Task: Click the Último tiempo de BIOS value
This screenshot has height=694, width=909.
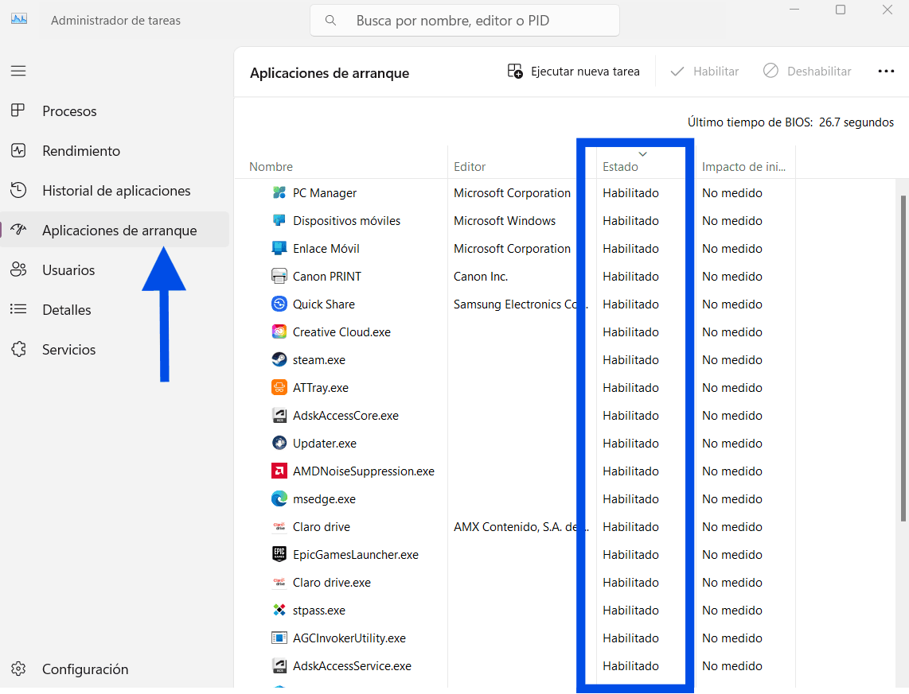Action: [856, 122]
